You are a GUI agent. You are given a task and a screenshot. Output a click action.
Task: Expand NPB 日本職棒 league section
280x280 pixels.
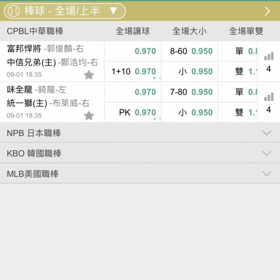point(140,133)
